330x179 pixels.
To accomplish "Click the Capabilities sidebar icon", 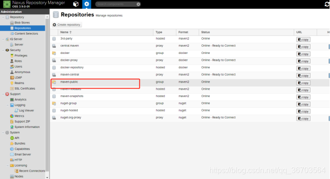I will tap(12, 149).
